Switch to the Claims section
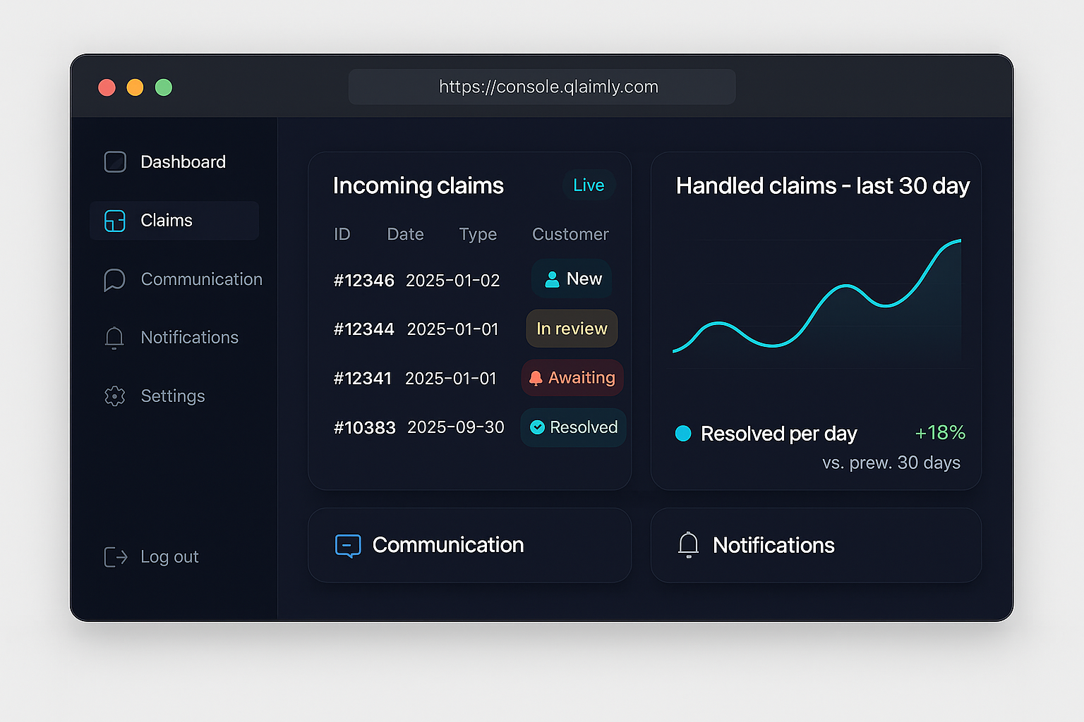The height and width of the screenshot is (722, 1084). coord(167,220)
